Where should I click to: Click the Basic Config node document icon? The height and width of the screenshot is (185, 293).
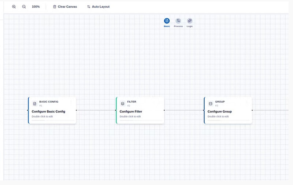35,104
